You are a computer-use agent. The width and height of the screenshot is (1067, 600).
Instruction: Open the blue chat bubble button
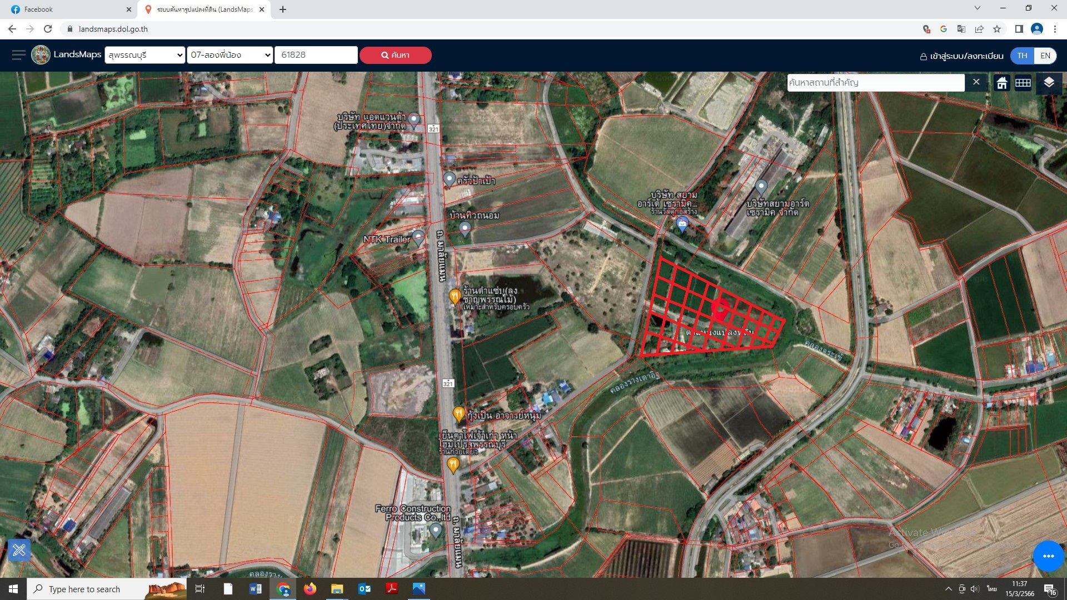pyautogui.click(x=1048, y=556)
